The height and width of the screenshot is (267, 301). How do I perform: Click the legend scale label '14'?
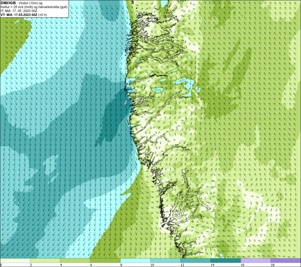tap(212, 265)
